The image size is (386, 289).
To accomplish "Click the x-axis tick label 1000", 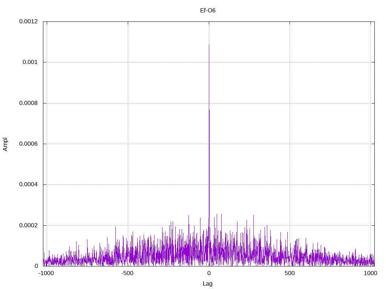I will click(371, 273).
